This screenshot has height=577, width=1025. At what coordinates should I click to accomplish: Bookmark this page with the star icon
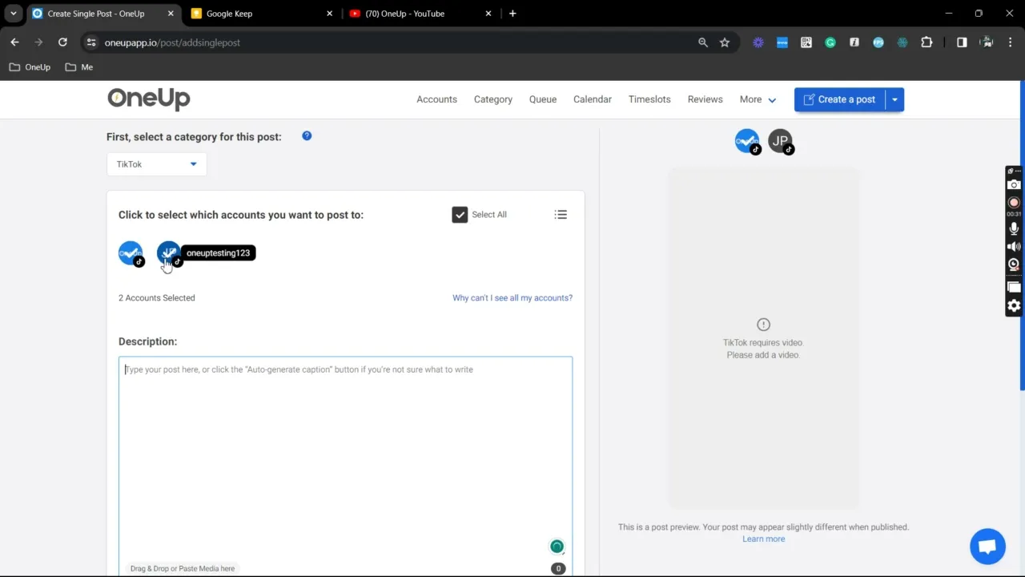[x=725, y=42]
